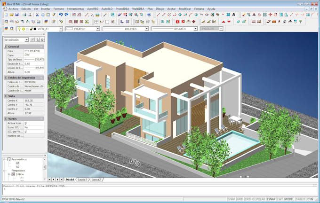Image resolution: width=320 pixels, height=203 pixels.
Task: Click the Centro X value field
Action: 34,101
